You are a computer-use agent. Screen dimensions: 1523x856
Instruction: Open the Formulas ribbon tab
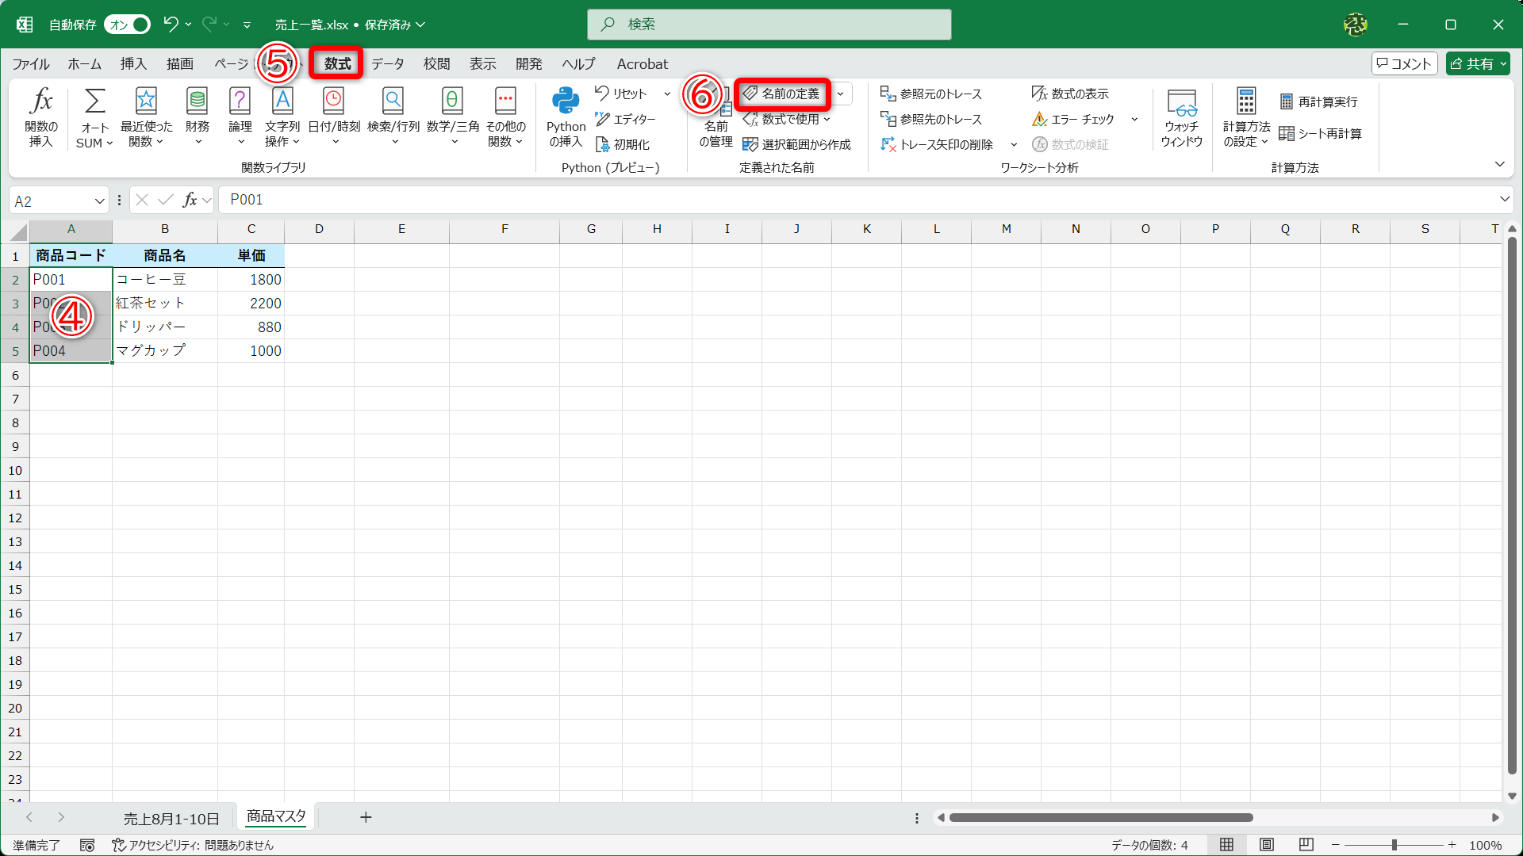pos(337,63)
